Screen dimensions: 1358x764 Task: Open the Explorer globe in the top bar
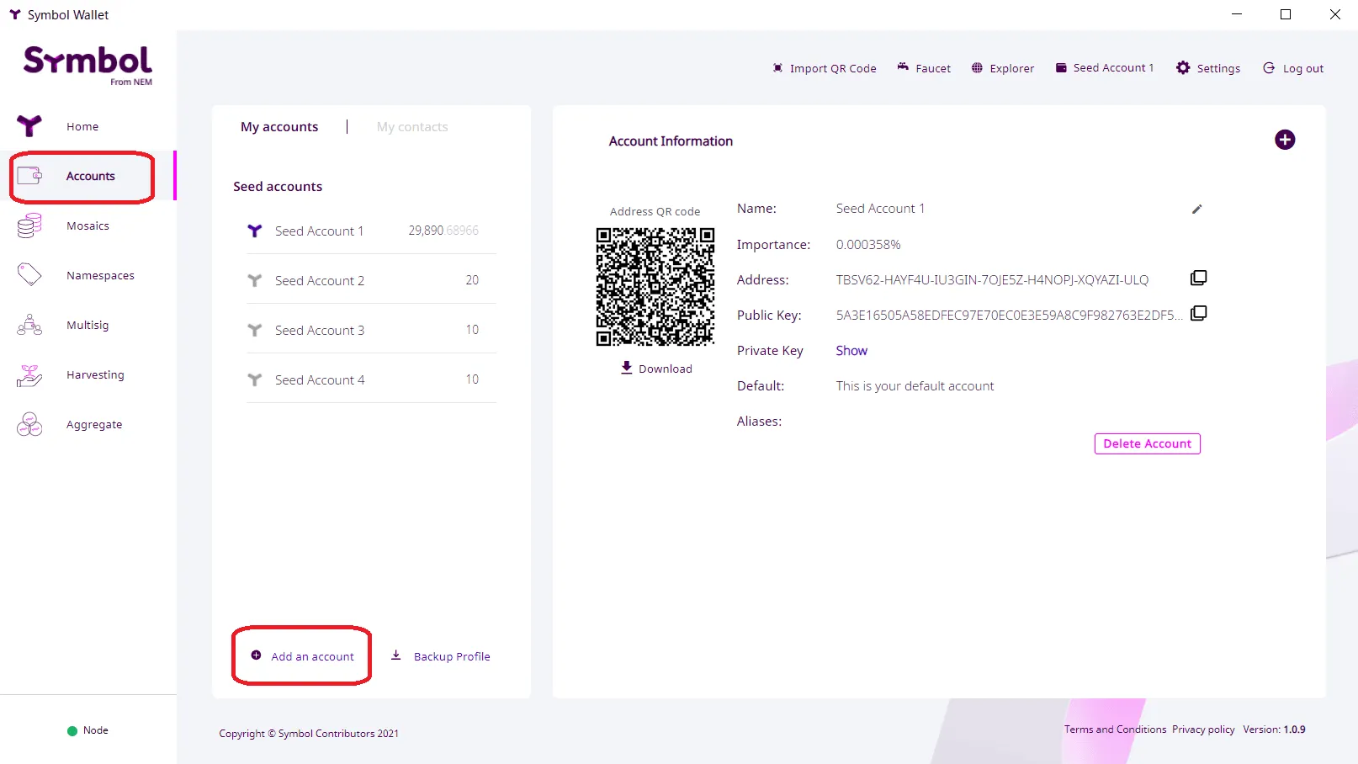(x=1002, y=68)
